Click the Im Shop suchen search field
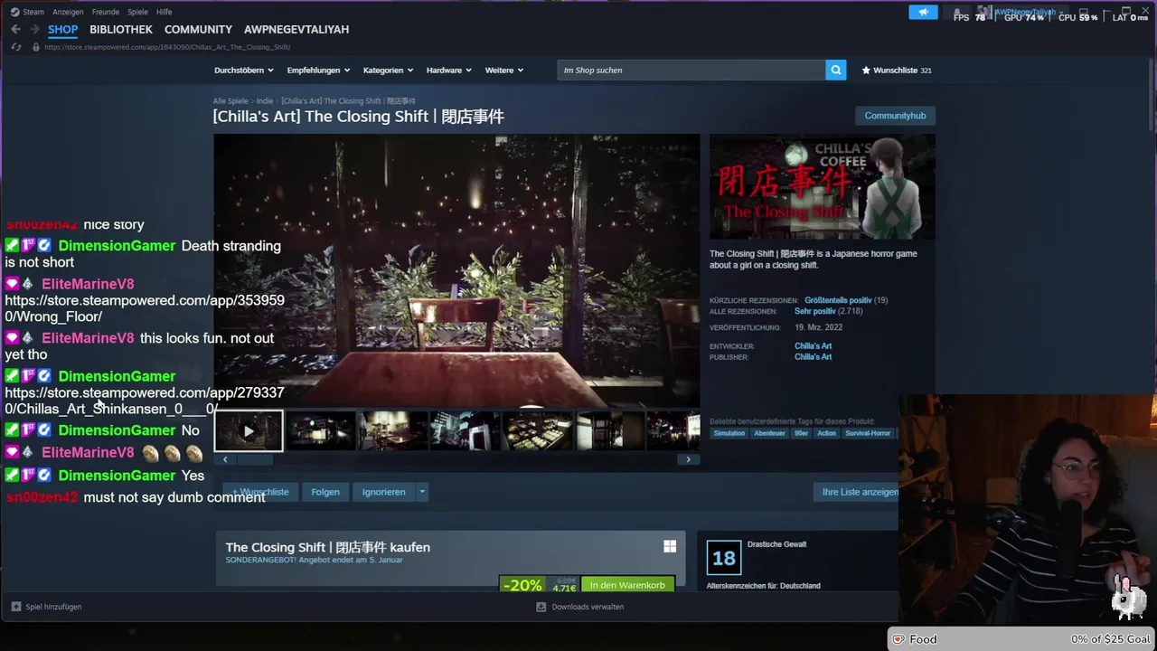1157x651 pixels. click(x=691, y=70)
